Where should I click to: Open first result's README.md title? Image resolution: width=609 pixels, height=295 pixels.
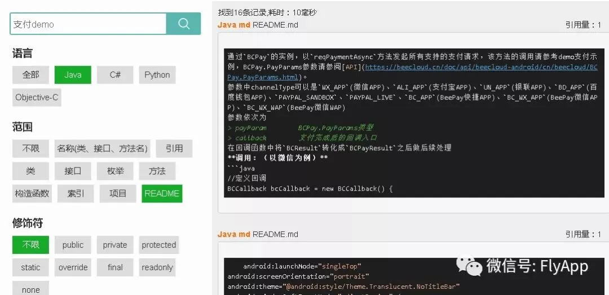click(x=275, y=25)
